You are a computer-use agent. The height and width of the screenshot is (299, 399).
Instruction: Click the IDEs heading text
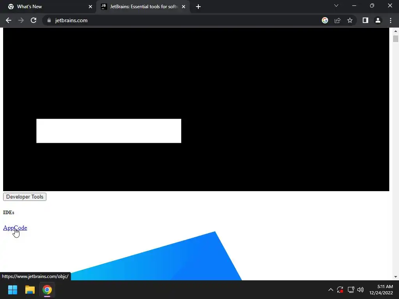9,213
